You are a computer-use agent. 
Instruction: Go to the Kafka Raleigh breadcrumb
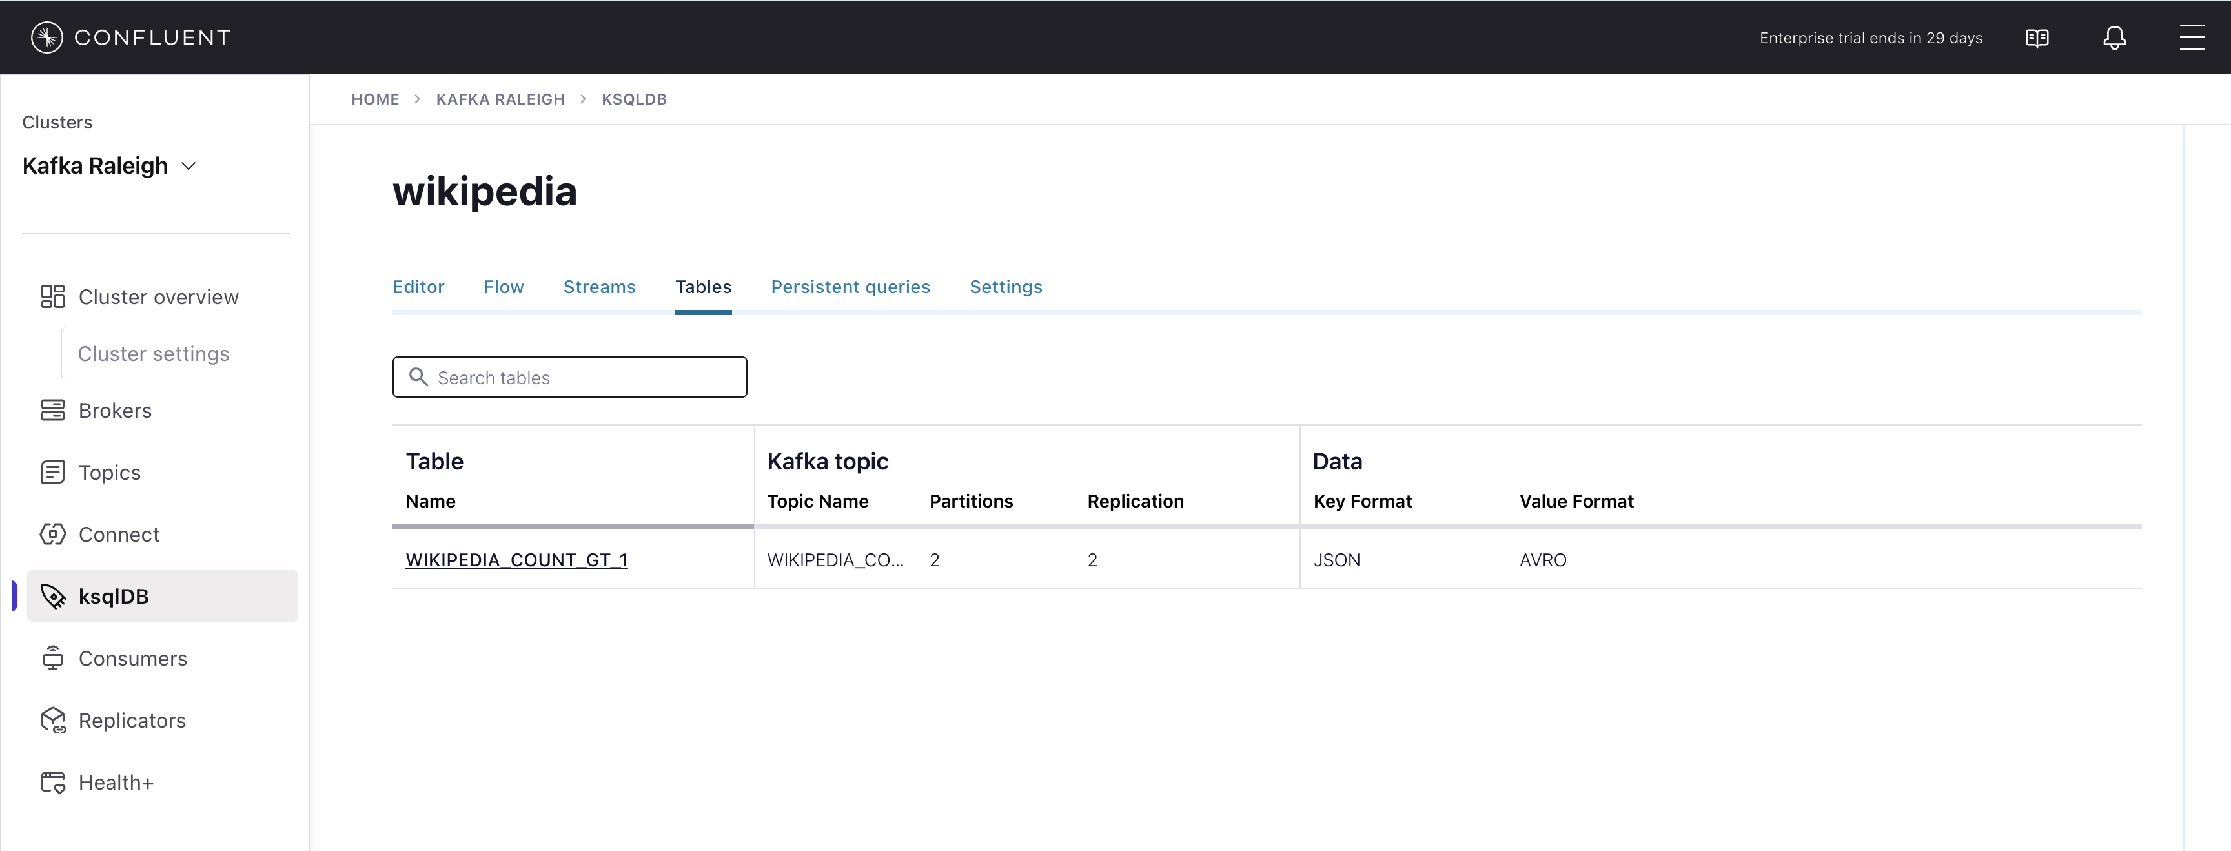pyautogui.click(x=500, y=99)
